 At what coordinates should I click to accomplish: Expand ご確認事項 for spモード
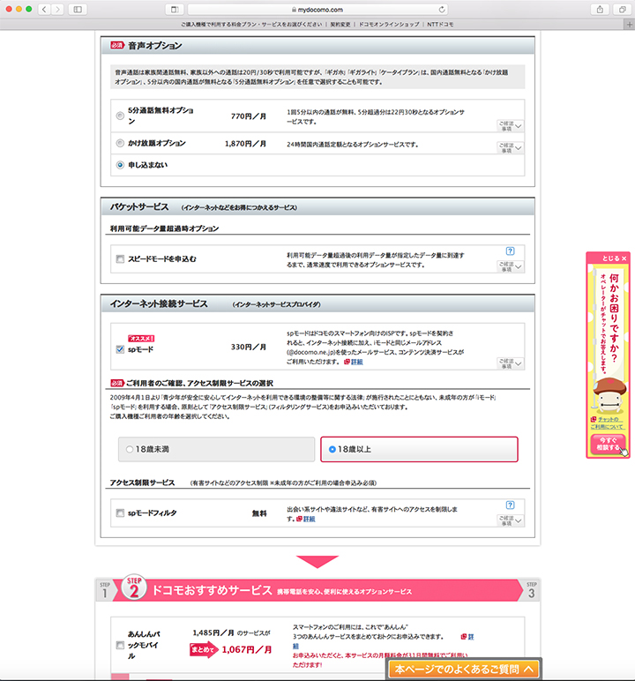pos(511,363)
